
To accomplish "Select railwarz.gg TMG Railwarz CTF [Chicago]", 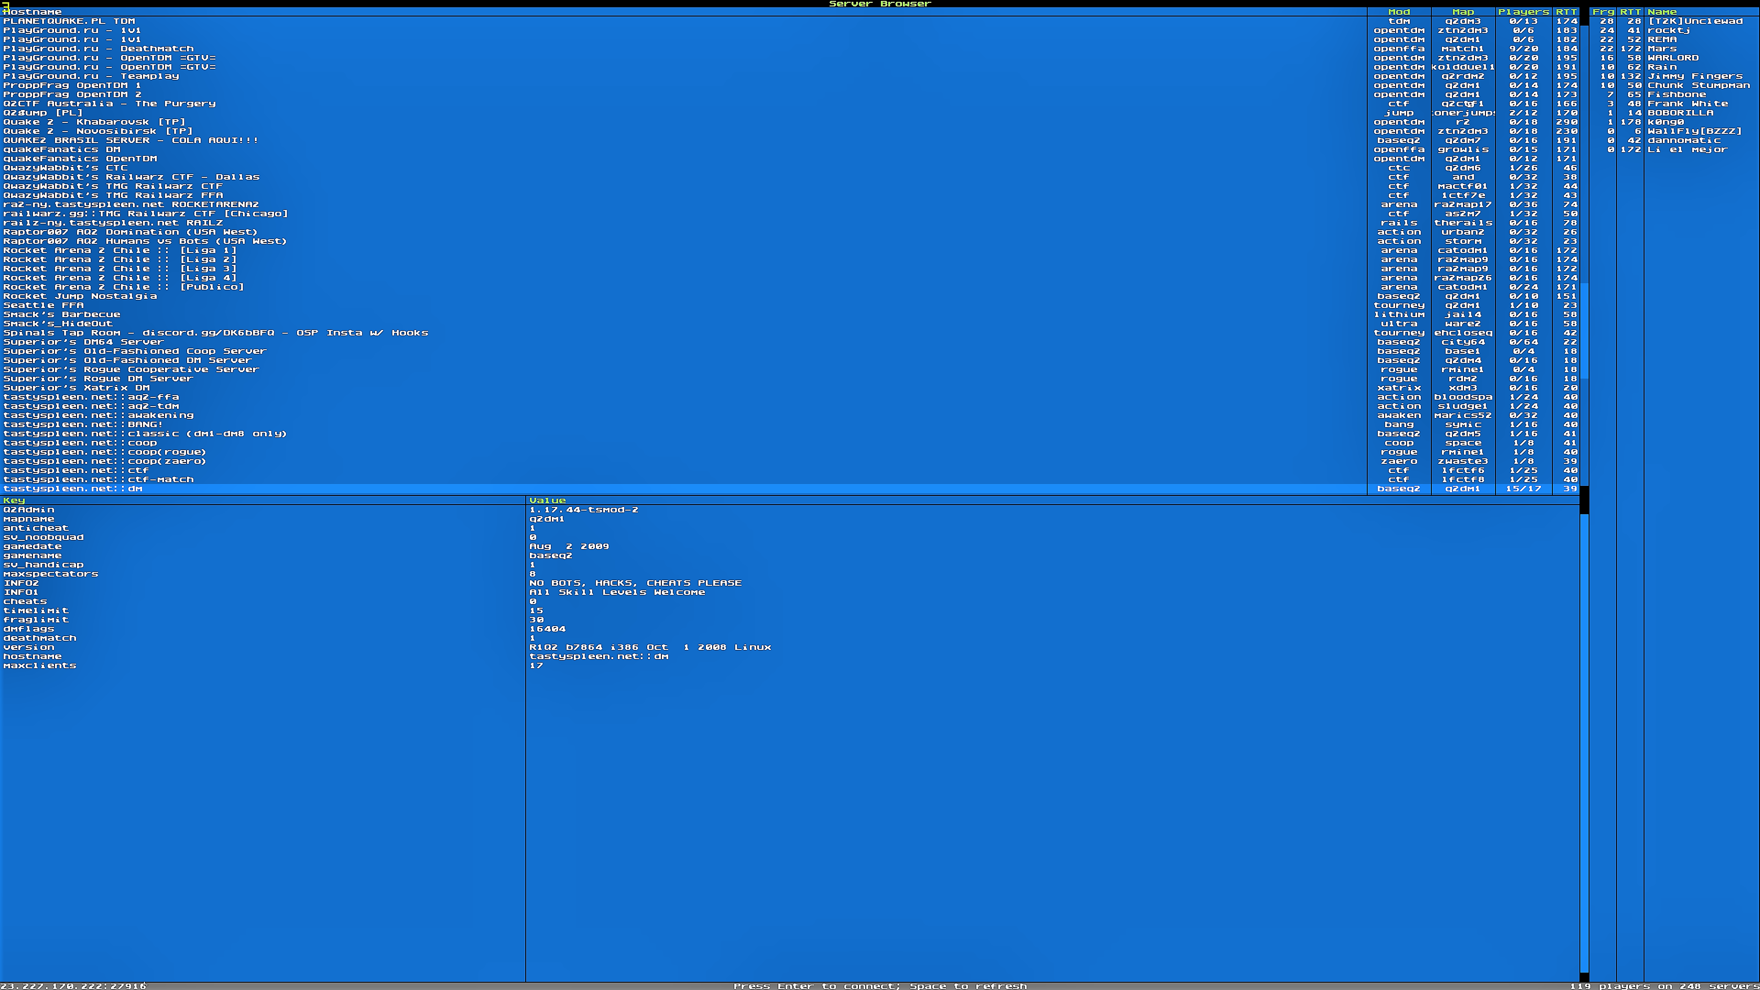I will pos(790,214).
